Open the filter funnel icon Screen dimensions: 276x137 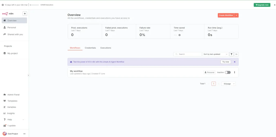click(x=232, y=54)
